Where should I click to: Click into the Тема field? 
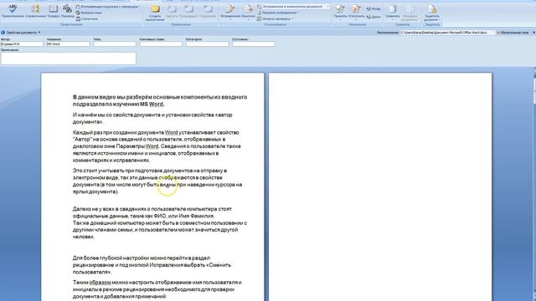pyautogui.click(x=115, y=44)
